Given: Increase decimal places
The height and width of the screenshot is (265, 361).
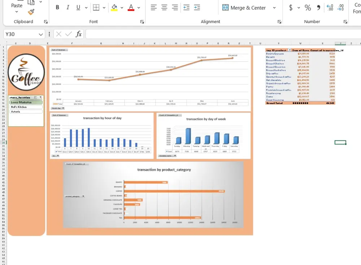Looking at the screenshot, I should [x=330, y=8].
